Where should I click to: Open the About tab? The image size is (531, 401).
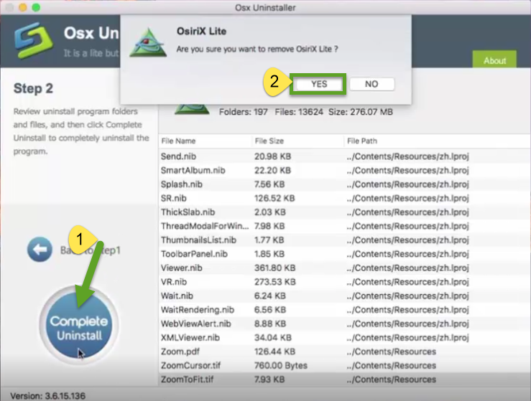coord(494,60)
